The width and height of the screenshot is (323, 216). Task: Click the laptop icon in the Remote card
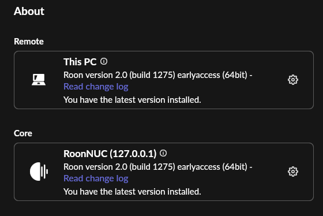coord(39,80)
